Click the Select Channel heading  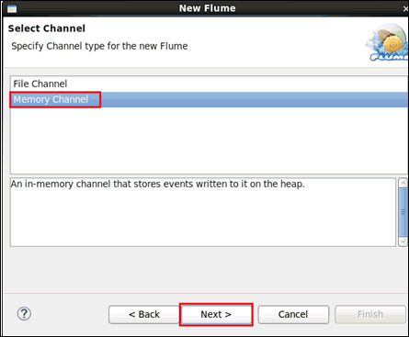[47, 28]
